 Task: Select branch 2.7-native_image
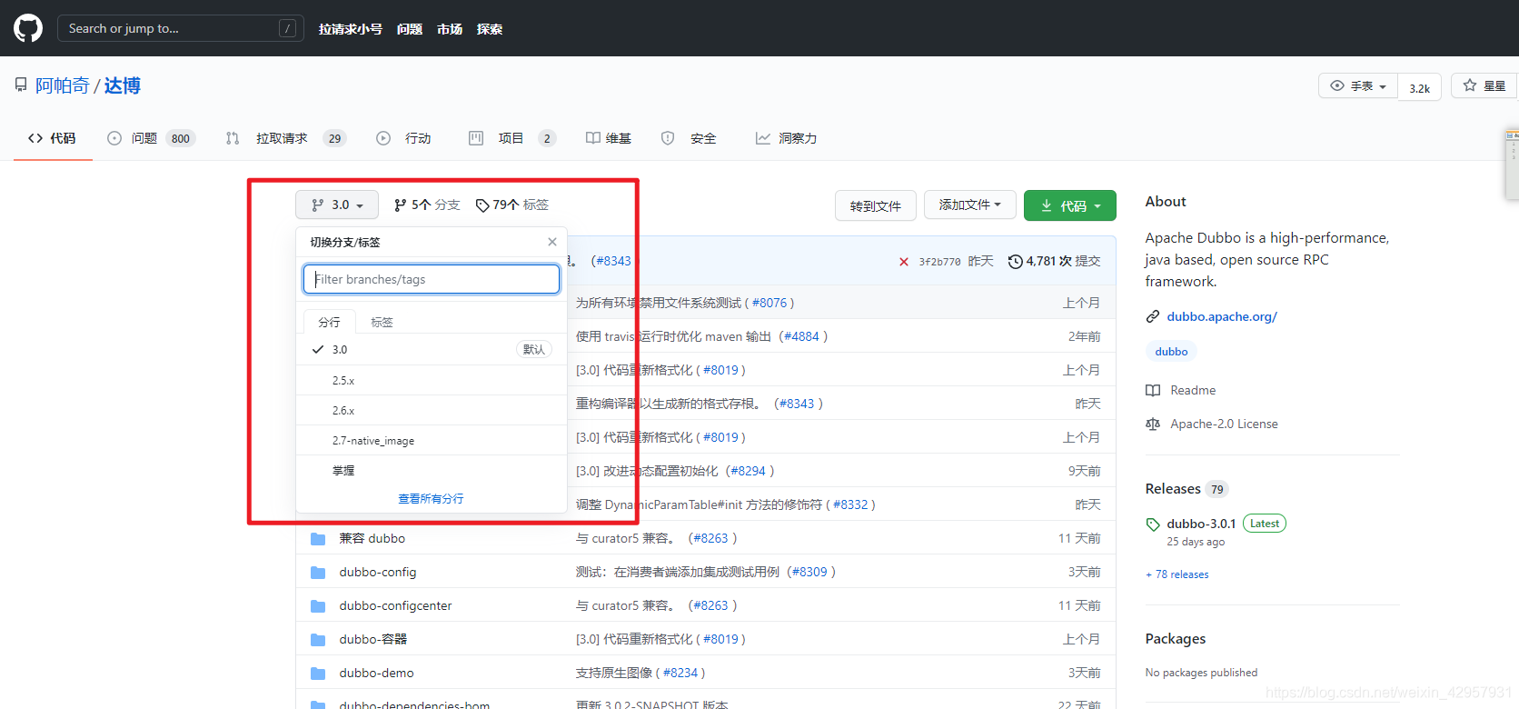(x=432, y=441)
